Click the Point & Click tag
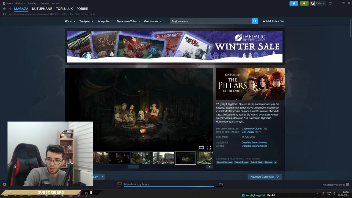 point(257,162)
